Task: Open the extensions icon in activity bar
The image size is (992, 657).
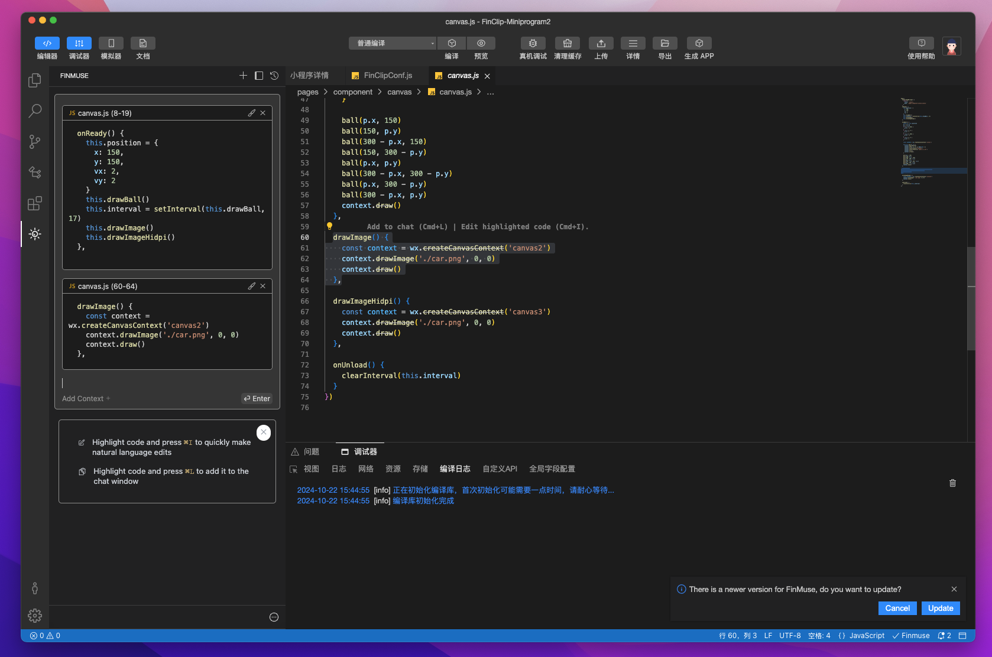Action: pyautogui.click(x=35, y=204)
